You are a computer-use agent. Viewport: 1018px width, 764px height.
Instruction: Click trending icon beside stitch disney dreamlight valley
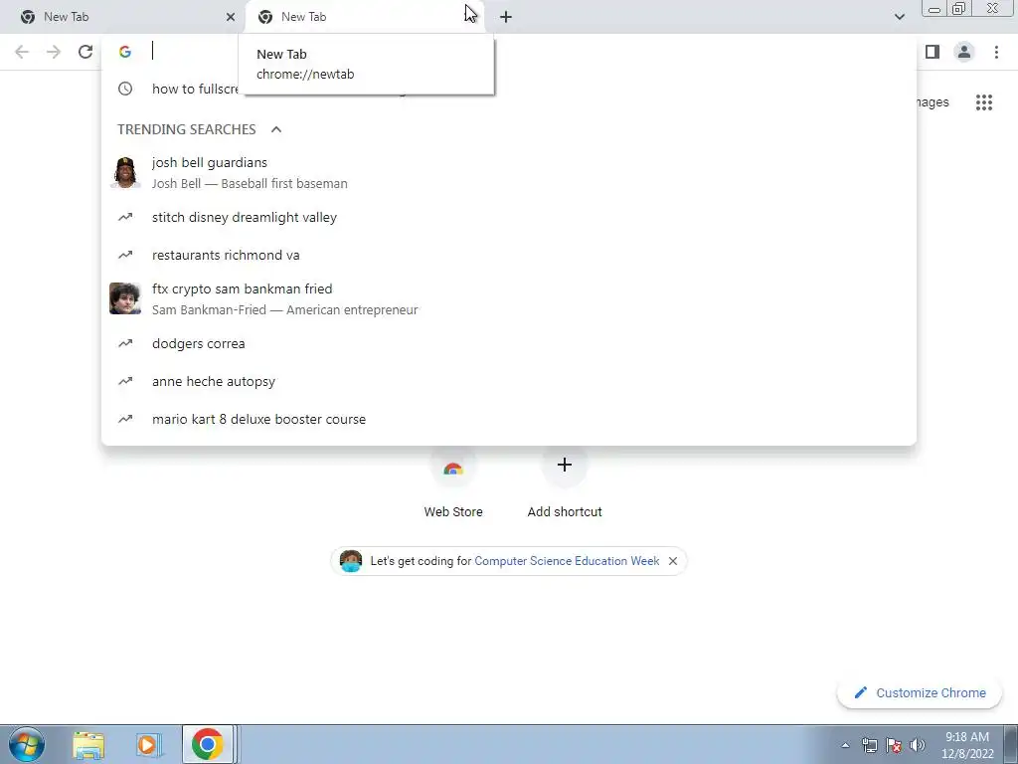125,217
